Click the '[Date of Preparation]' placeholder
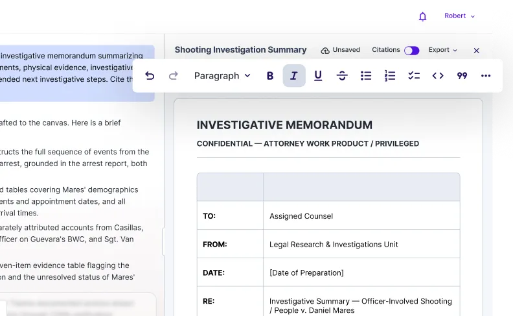 (x=306, y=273)
